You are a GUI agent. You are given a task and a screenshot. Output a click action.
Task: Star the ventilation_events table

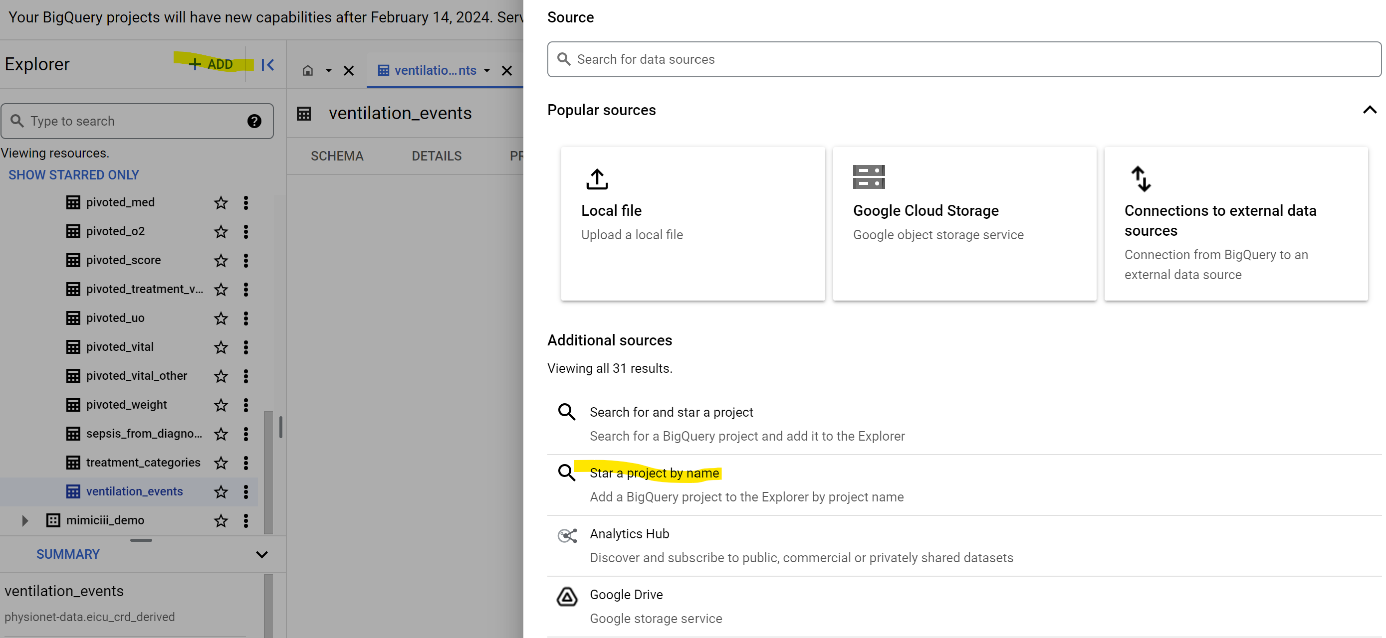pyautogui.click(x=221, y=492)
